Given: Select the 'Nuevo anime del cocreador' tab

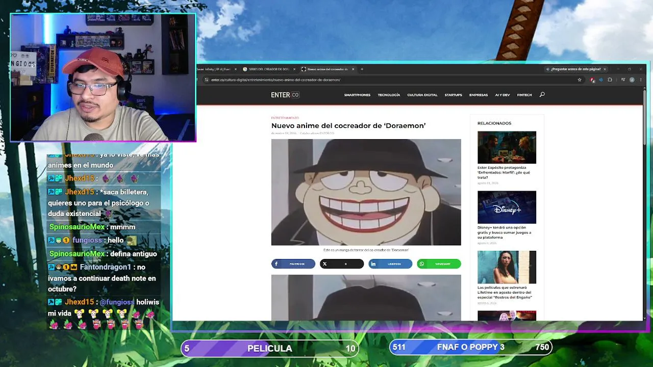Looking at the screenshot, I should tap(328, 69).
